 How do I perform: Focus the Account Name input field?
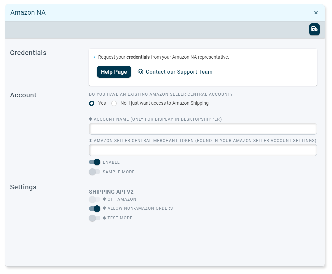203,129
